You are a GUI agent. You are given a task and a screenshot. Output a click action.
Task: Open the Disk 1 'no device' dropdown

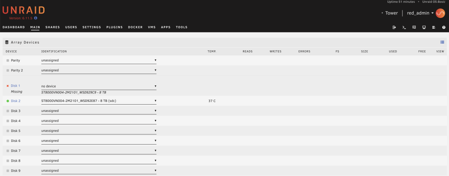tap(99, 86)
